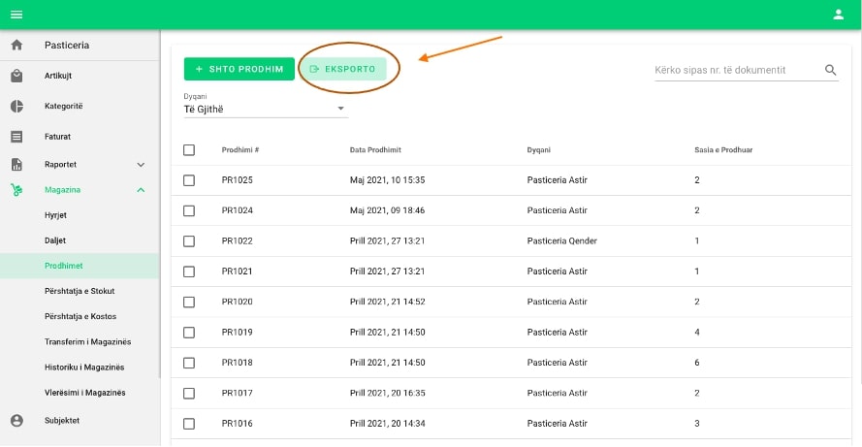Open Historiku i Magazinës menu item
Viewport: 862px width, 447px height.
coord(84,367)
